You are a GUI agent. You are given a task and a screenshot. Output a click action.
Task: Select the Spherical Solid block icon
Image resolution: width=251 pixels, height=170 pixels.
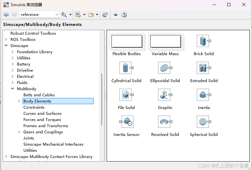pyautogui.click(x=204, y=122)
